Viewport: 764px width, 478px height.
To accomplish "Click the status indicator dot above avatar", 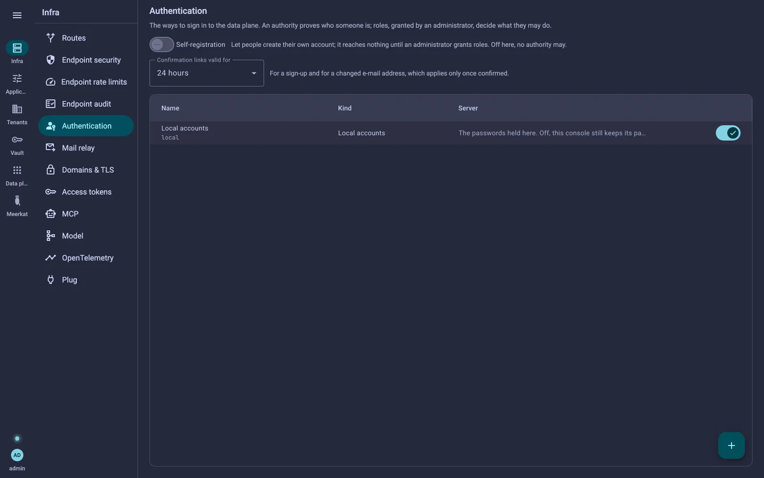I will coord(17,438).
